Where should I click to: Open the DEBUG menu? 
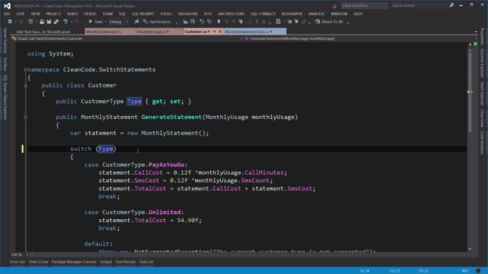click(x=90, y=13)
